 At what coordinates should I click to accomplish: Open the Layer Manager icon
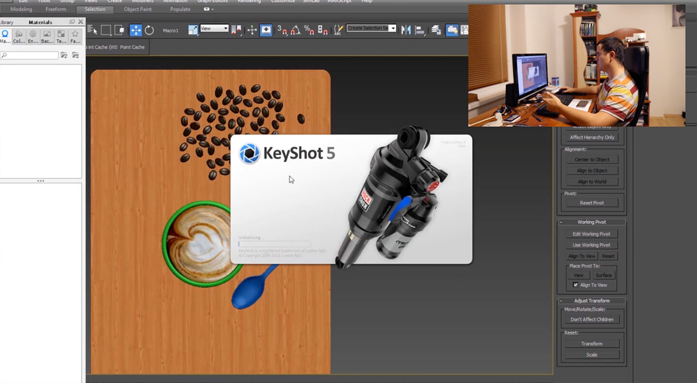pos(436,30)
